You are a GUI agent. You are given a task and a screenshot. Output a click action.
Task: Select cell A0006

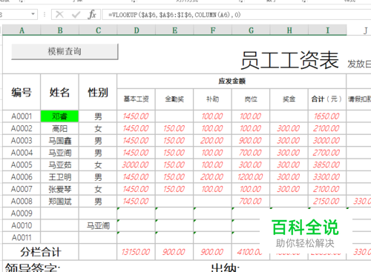[x=22, y=177]
